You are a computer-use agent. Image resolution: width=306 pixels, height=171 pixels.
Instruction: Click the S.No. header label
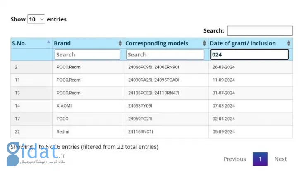[19, 43]
